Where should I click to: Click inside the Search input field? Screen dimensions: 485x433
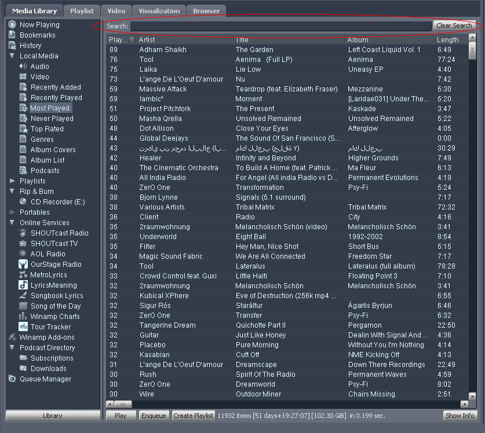[x=280, y=26]
